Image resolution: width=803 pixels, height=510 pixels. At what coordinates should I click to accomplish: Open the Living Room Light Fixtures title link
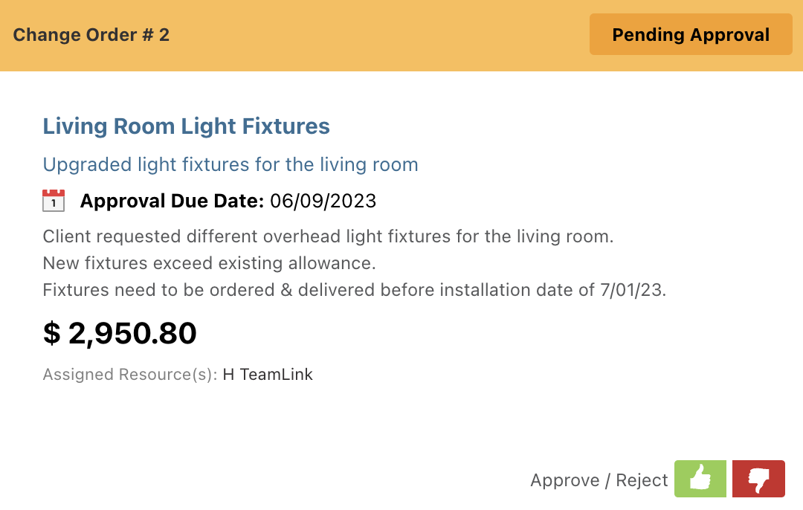pyautogui.click(x=186, y=126)
